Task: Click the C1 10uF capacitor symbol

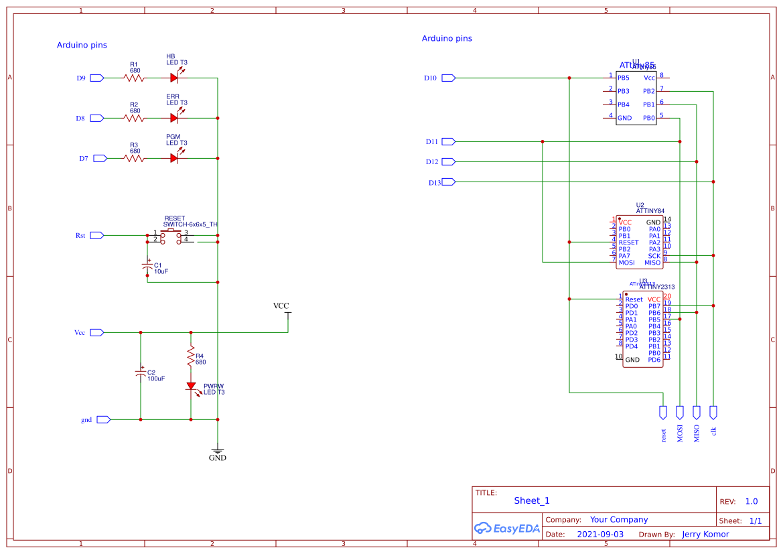Action: coord(147,267)
